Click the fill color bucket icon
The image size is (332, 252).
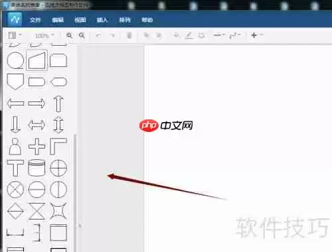[x=177, y=35]
